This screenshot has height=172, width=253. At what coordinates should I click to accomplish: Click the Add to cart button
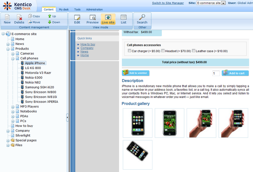pyautogui.click(x=235, y=73)
